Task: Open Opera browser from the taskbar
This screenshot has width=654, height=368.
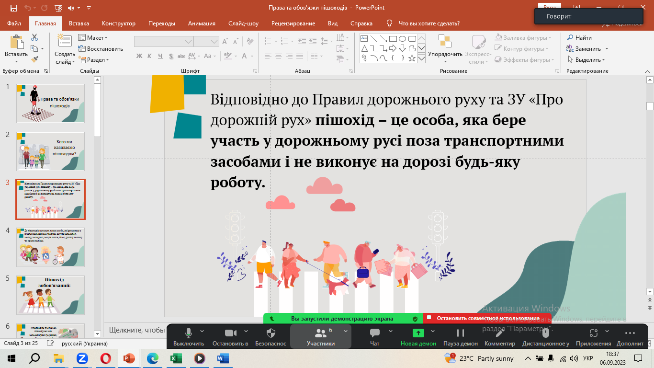Action: click(106, 358)
